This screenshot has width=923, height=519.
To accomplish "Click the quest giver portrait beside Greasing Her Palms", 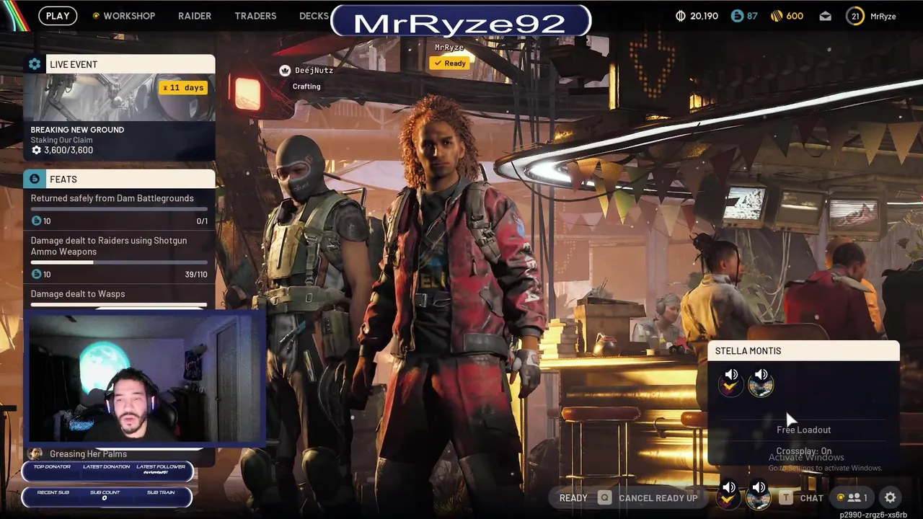I will pos(34,453).
